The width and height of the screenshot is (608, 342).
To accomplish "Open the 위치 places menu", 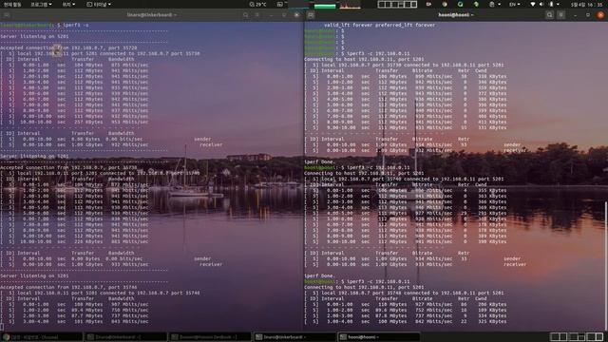I will tap(68, 4).
